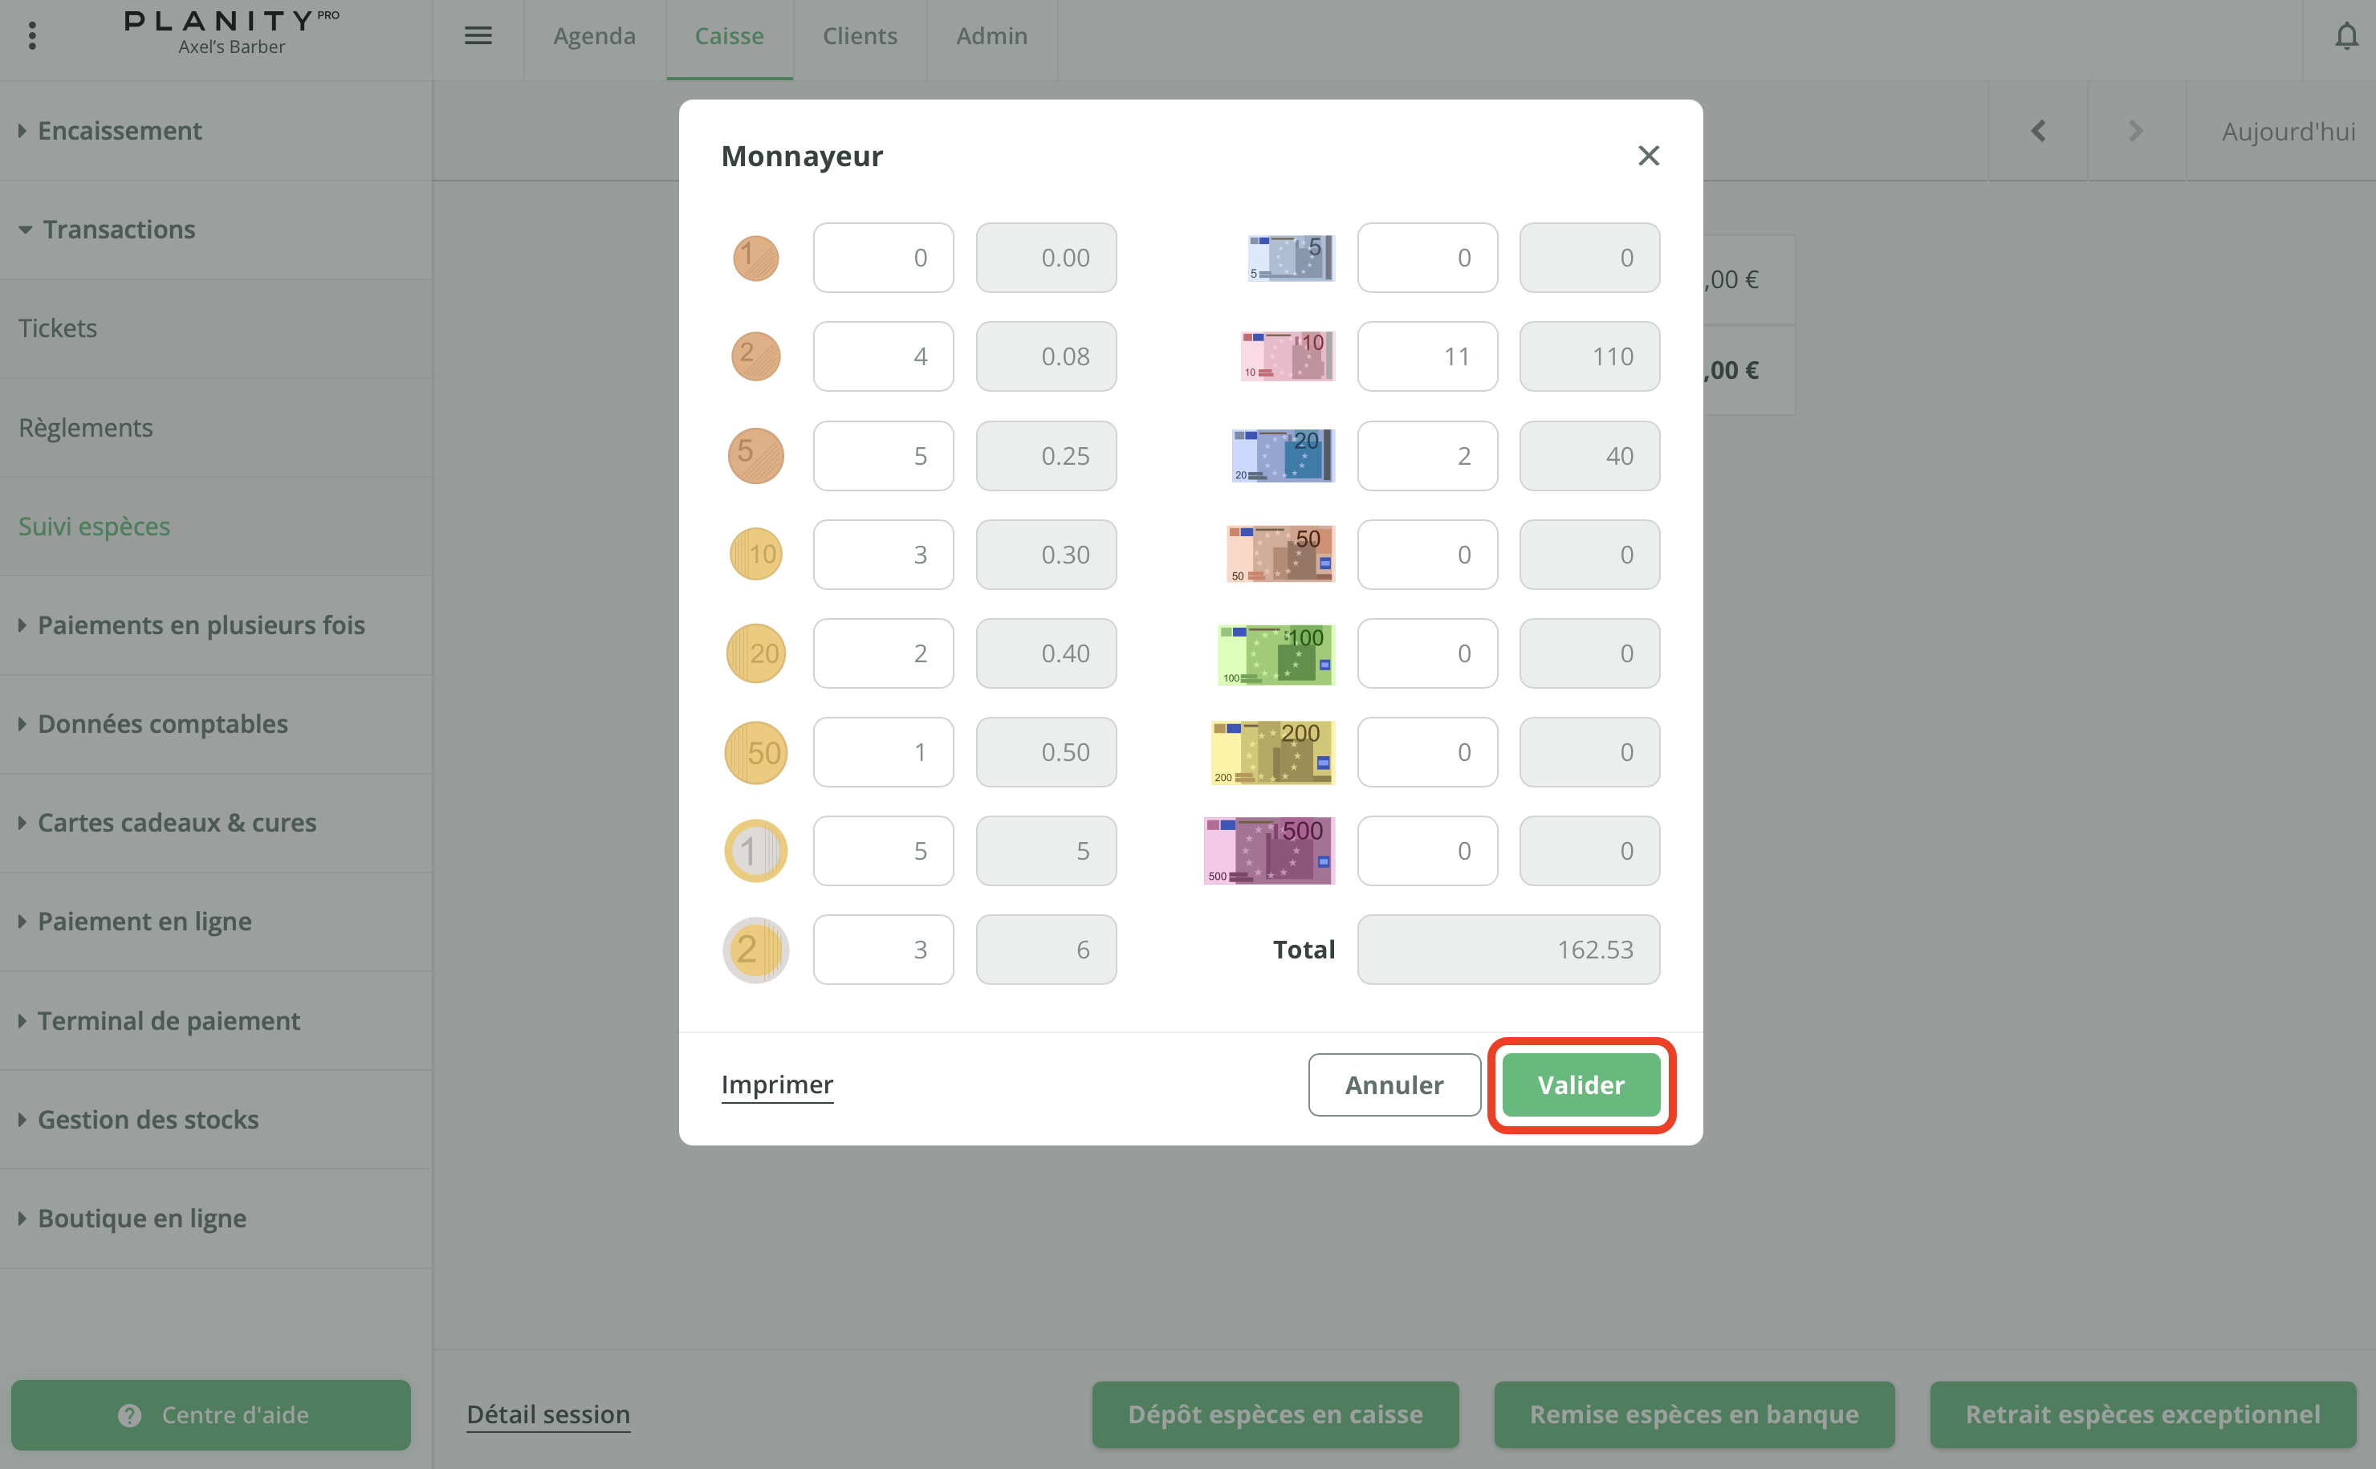Switch to the Agenda tab
This screenshot has height=1469, width=2376.
595,37
